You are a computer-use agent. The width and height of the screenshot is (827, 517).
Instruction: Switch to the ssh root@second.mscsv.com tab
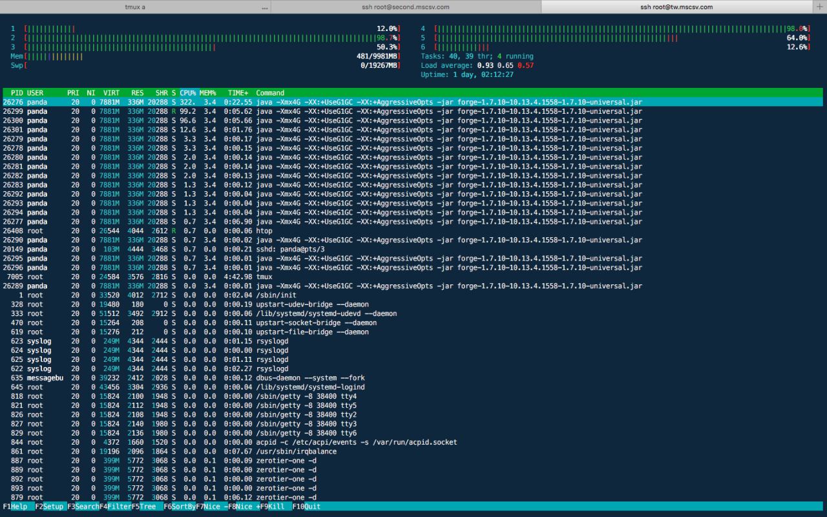[406, 6]
